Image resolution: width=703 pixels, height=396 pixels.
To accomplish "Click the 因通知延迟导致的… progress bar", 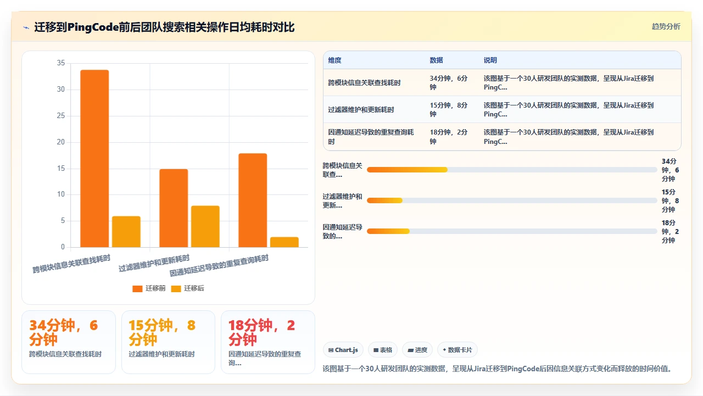I will coord(512,231).
